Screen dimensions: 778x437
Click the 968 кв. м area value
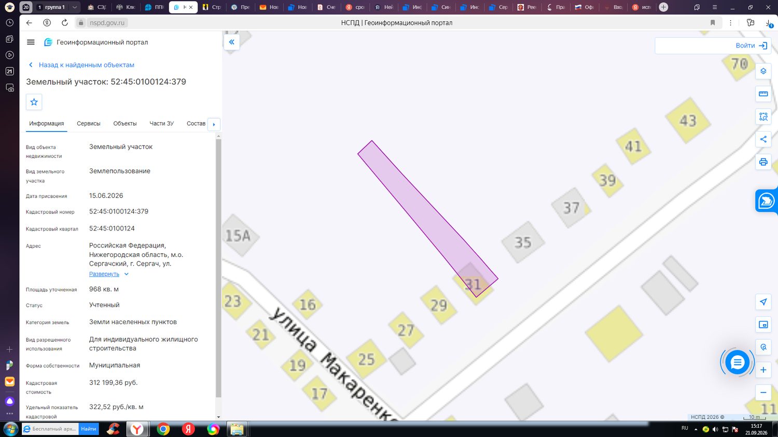click(x=104, y=289)
